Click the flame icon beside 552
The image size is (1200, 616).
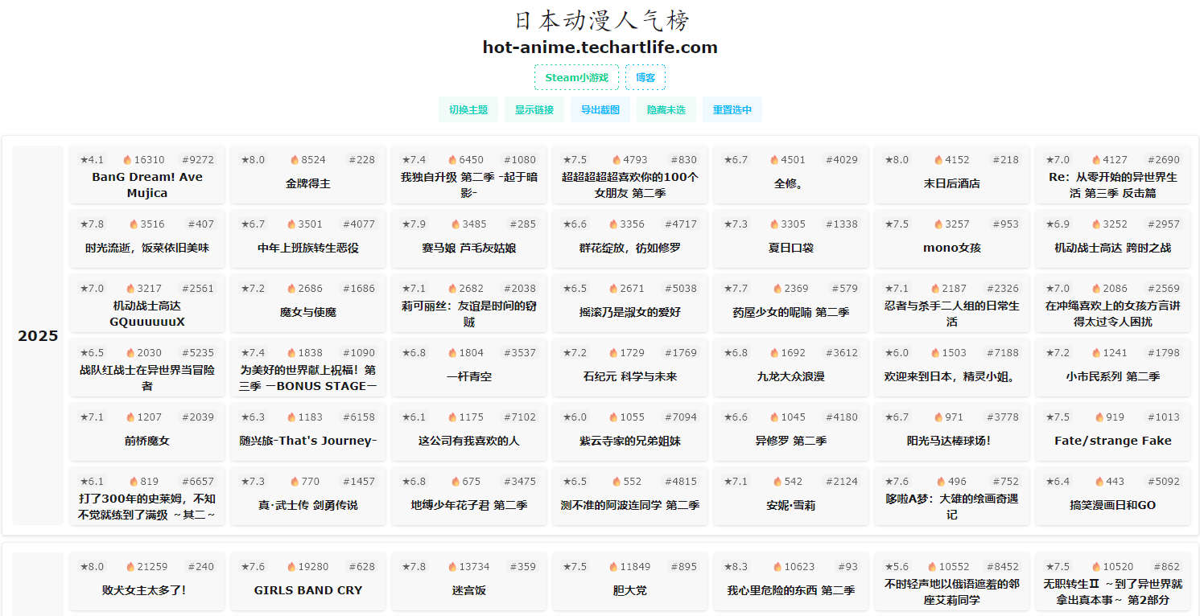(x=616, y=482)
